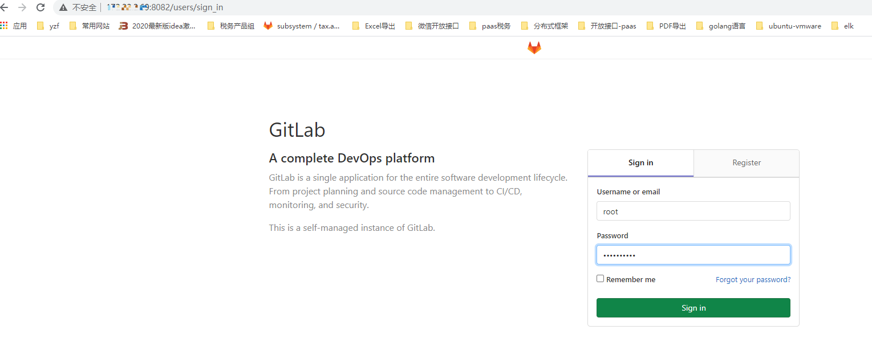Click into the Password field
The height and width of the screenshot is (338, 872).
(x=693, y=255)
